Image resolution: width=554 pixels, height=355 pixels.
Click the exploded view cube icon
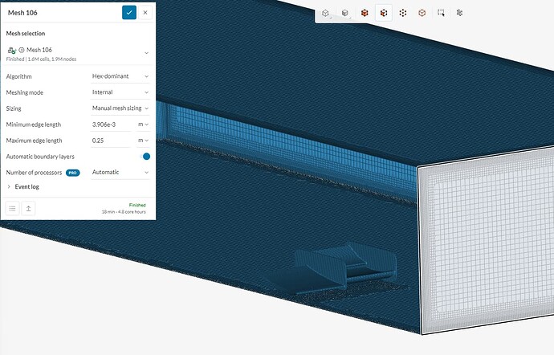point(460,13)
